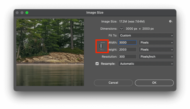190x109 pixels.
Task: Open the Height units Pixels dropdown
Action: coord(156,50)
